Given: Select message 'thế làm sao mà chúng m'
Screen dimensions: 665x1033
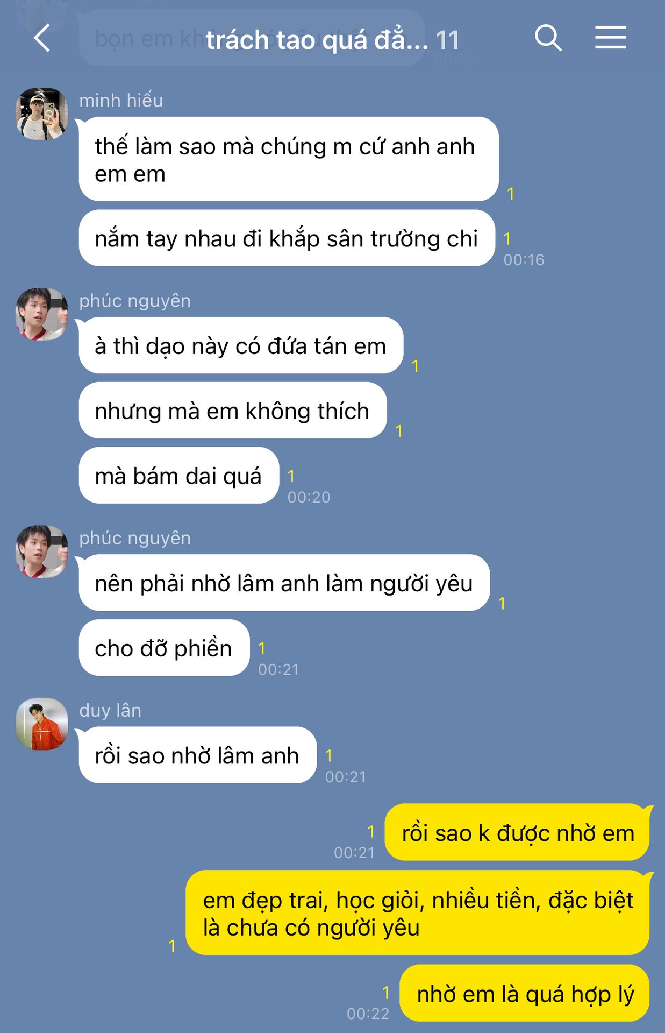Looking at the screenshot, I should point(288,159).
